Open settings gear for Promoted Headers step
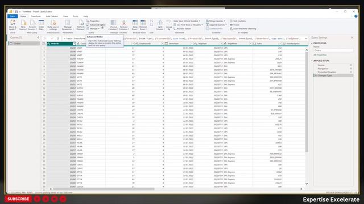 tap(351, 72)
